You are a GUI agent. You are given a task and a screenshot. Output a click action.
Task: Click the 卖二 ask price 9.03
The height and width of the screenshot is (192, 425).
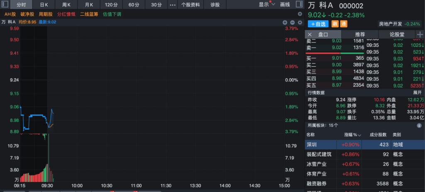[337, 41]
